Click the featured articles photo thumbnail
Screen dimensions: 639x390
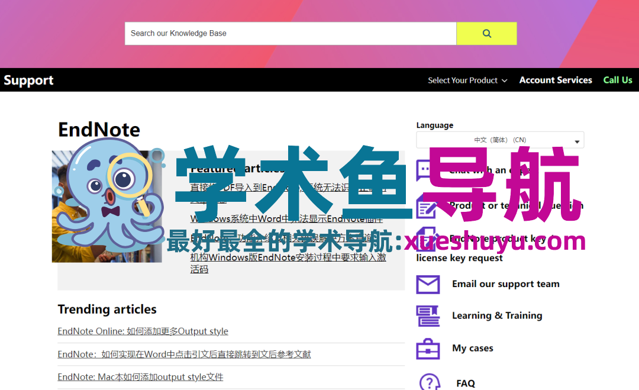point(106,207)
